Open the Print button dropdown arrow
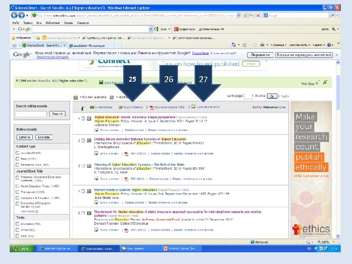This screenshot has height=264, width=352. pyautogui.click(x=267, y=45)
